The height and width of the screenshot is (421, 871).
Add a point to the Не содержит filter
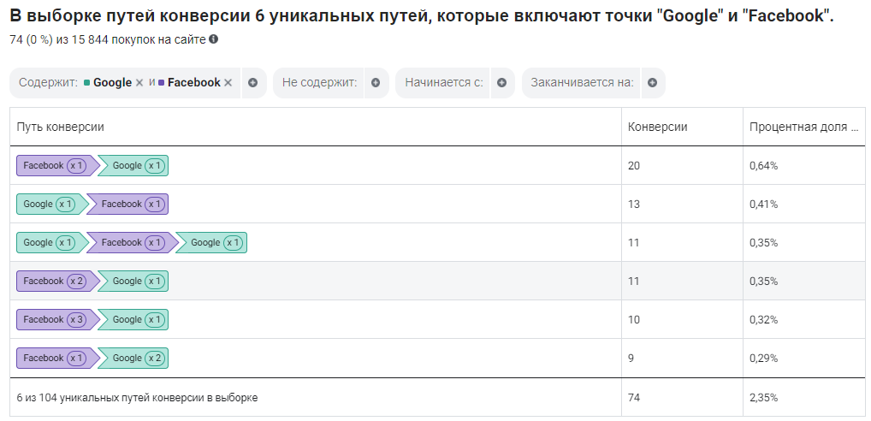click(376, 83)
